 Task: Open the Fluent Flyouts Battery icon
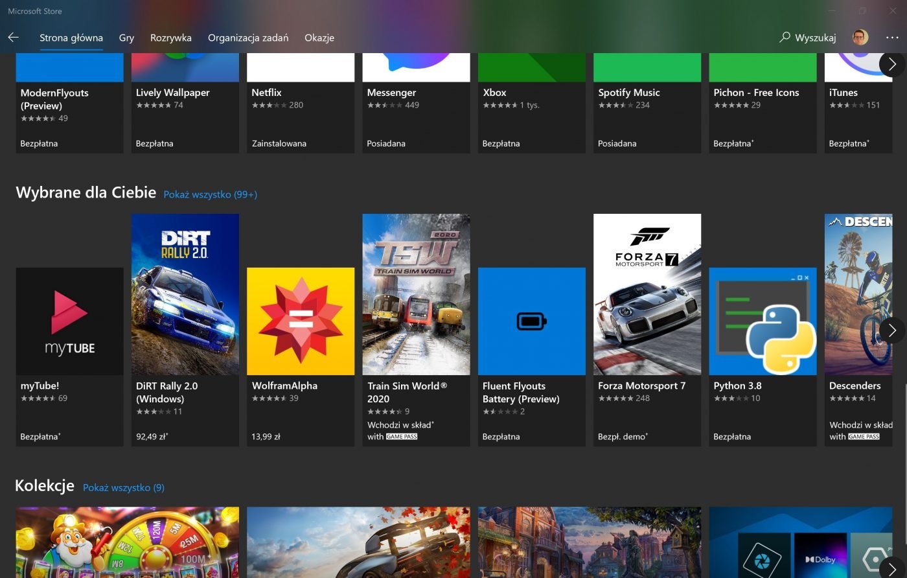(532, 321)
